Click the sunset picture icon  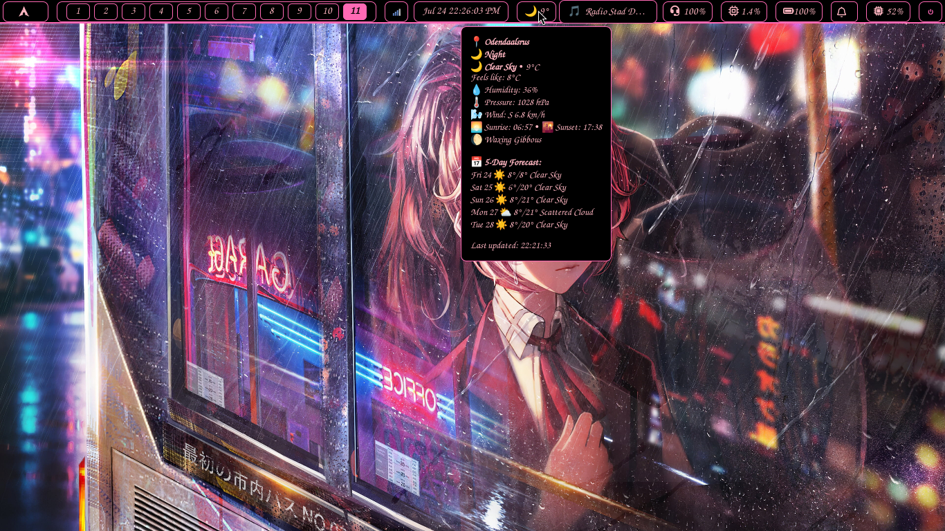547,127
